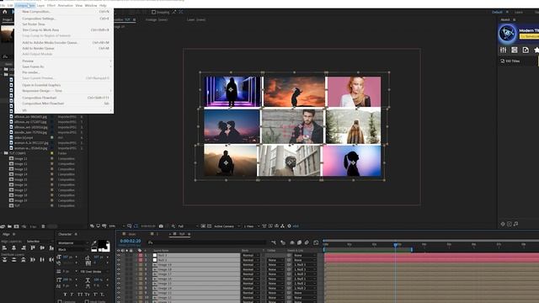Choose Add to Render Queue
539x303 pixels.
click(x=65, y=49)
